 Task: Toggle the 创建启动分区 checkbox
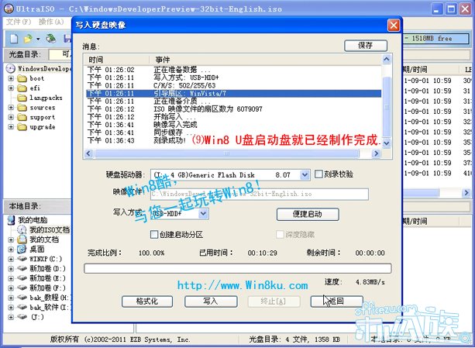point(154,234)
